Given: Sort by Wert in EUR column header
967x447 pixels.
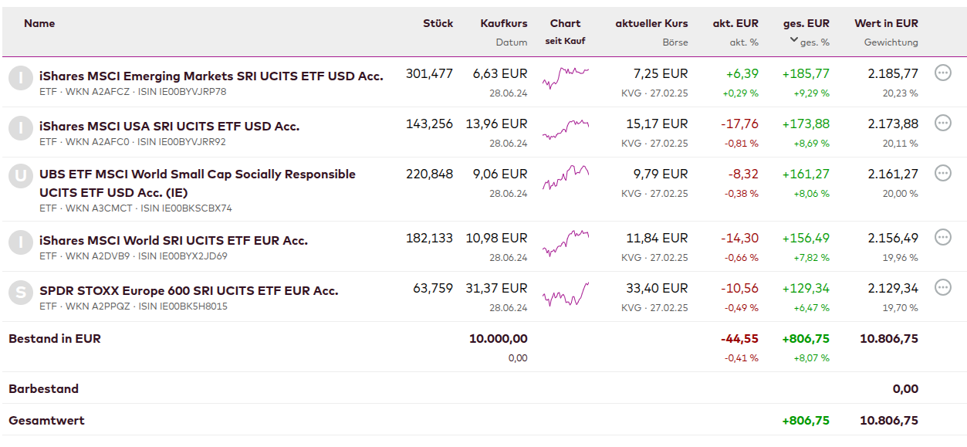Looking at the screenshot, I should point(886,23).
